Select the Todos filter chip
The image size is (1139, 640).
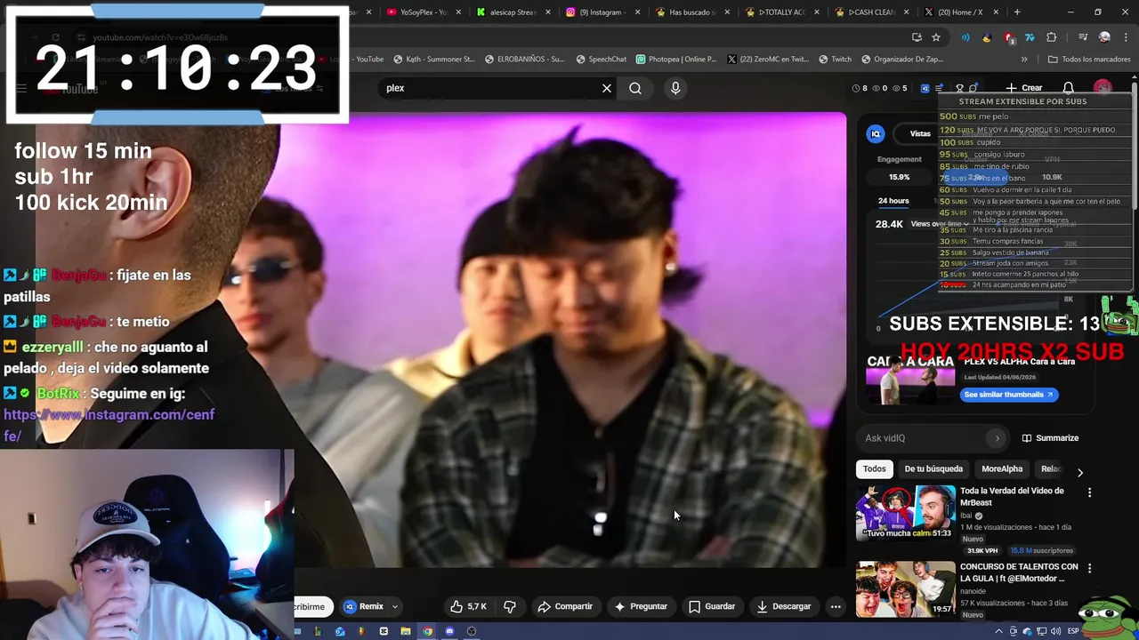(875, 468)
